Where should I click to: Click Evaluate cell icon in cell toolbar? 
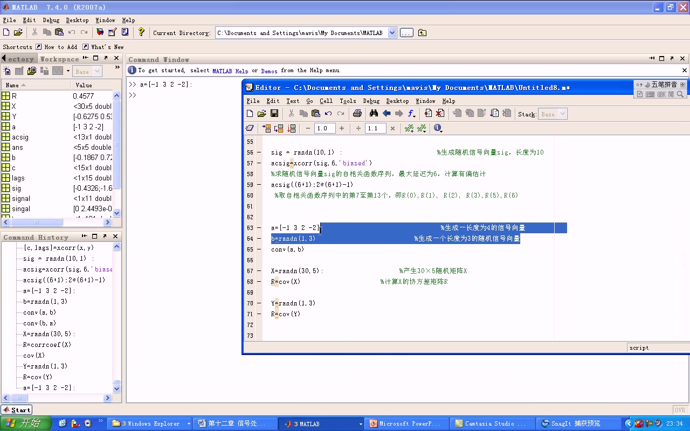(x=266, y=128)
